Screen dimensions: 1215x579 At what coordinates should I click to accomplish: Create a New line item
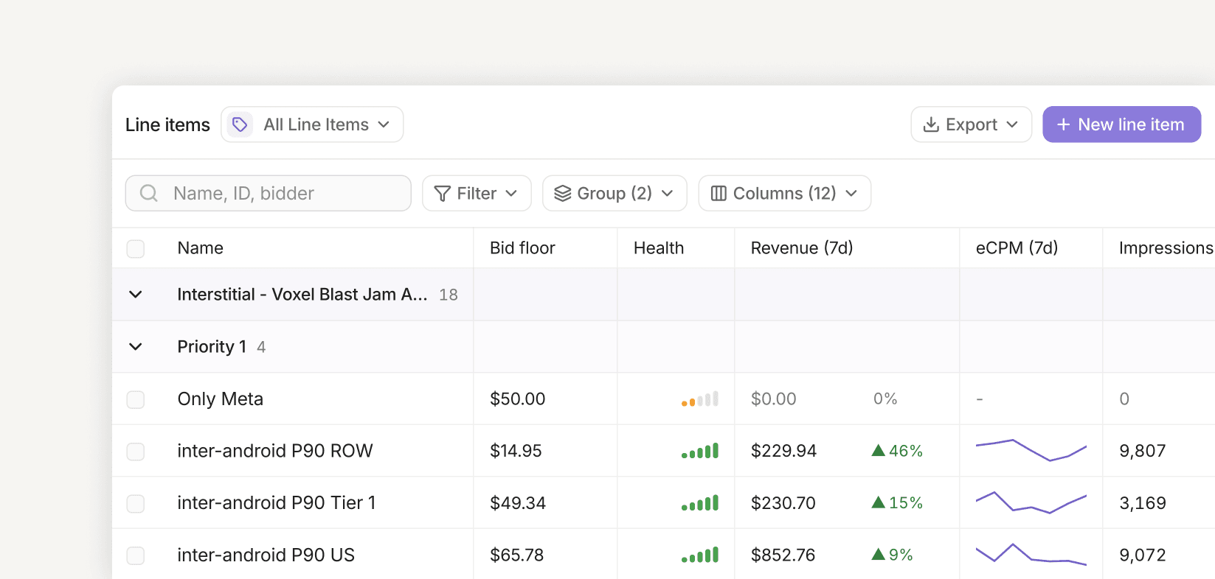1121,124
